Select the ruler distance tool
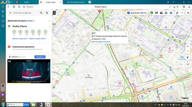The image size is (192, 107). tap(177, 13)
